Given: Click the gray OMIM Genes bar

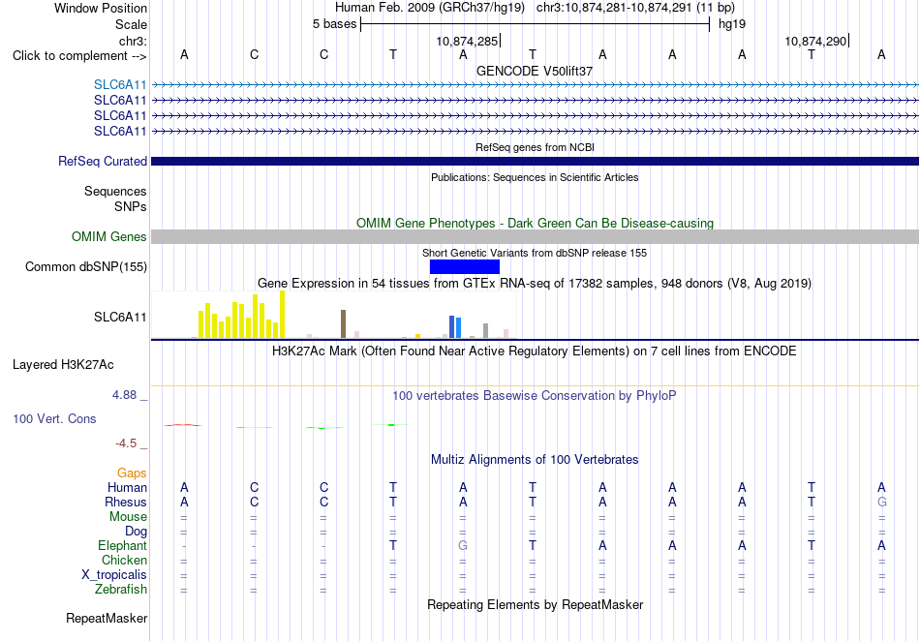Looking at the screenshot, I should point(535,237).
